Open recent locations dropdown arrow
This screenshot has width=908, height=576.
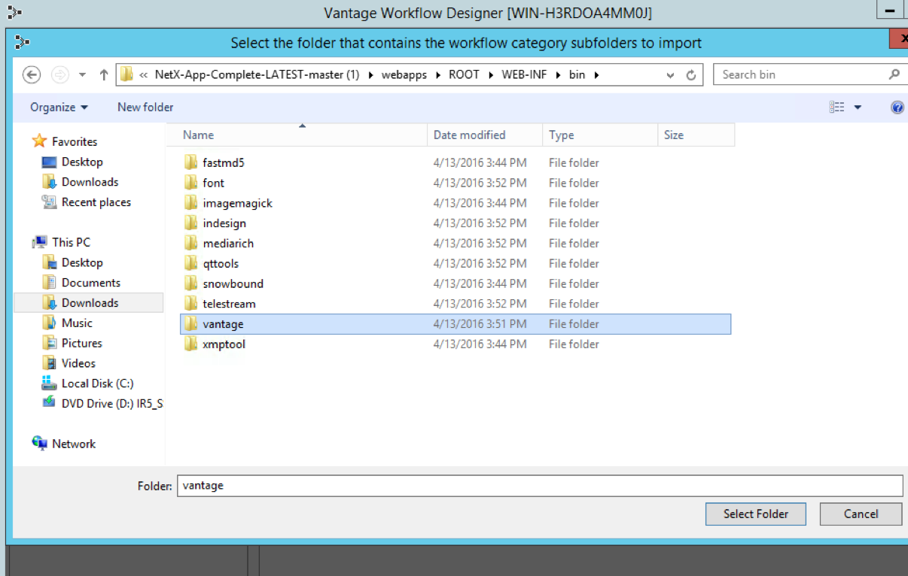click(x=83, y=75)
